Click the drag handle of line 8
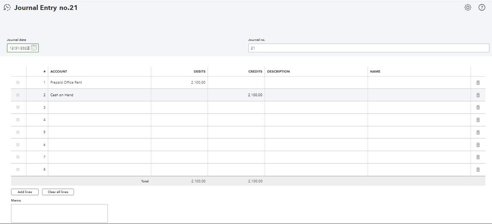Screen dimensions: 492x224 point(18,170)
